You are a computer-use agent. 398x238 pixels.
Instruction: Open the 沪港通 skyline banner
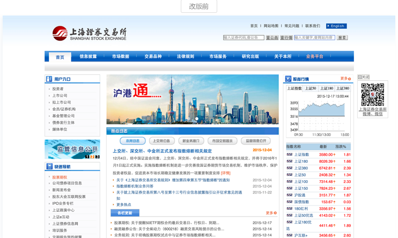pyautogui.click(x=193, y=99)
